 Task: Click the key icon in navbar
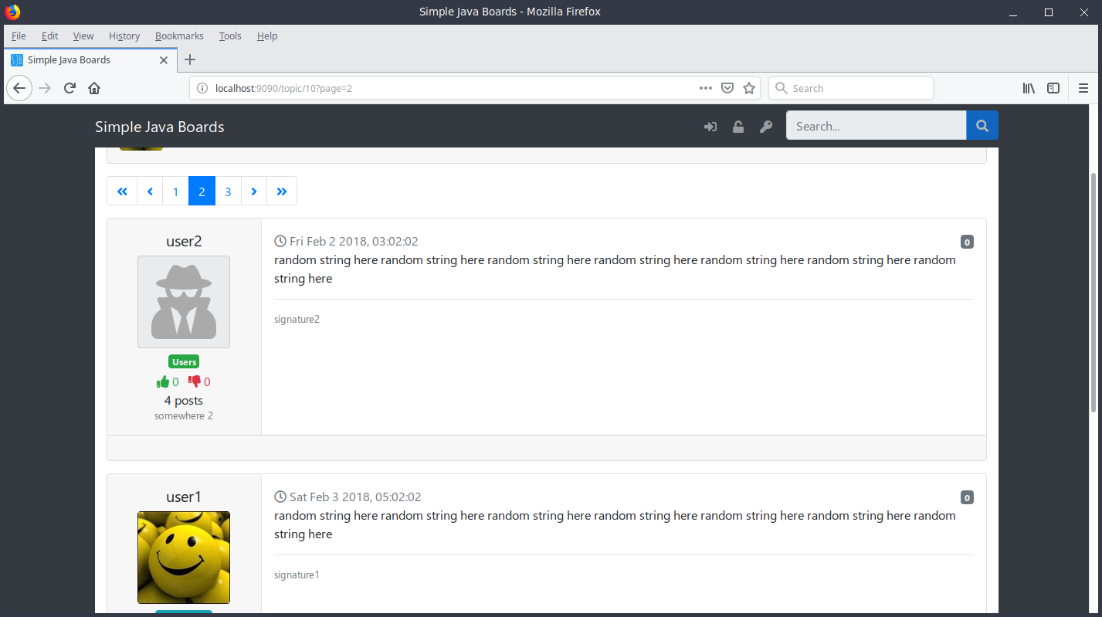766,127
